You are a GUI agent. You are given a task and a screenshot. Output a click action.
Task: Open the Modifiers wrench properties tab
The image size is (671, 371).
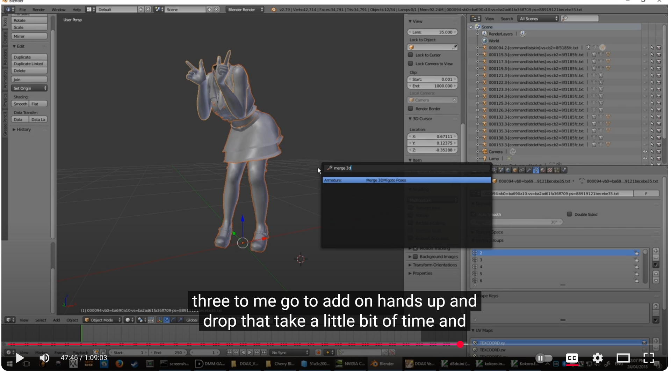(529, 170)
